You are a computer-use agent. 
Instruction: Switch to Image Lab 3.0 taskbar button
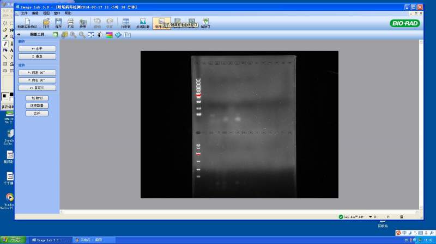pyautogui.click(x=50, y=240)
